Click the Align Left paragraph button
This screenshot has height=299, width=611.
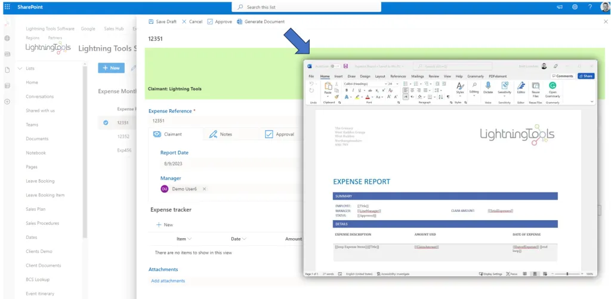tap(406, 90)
